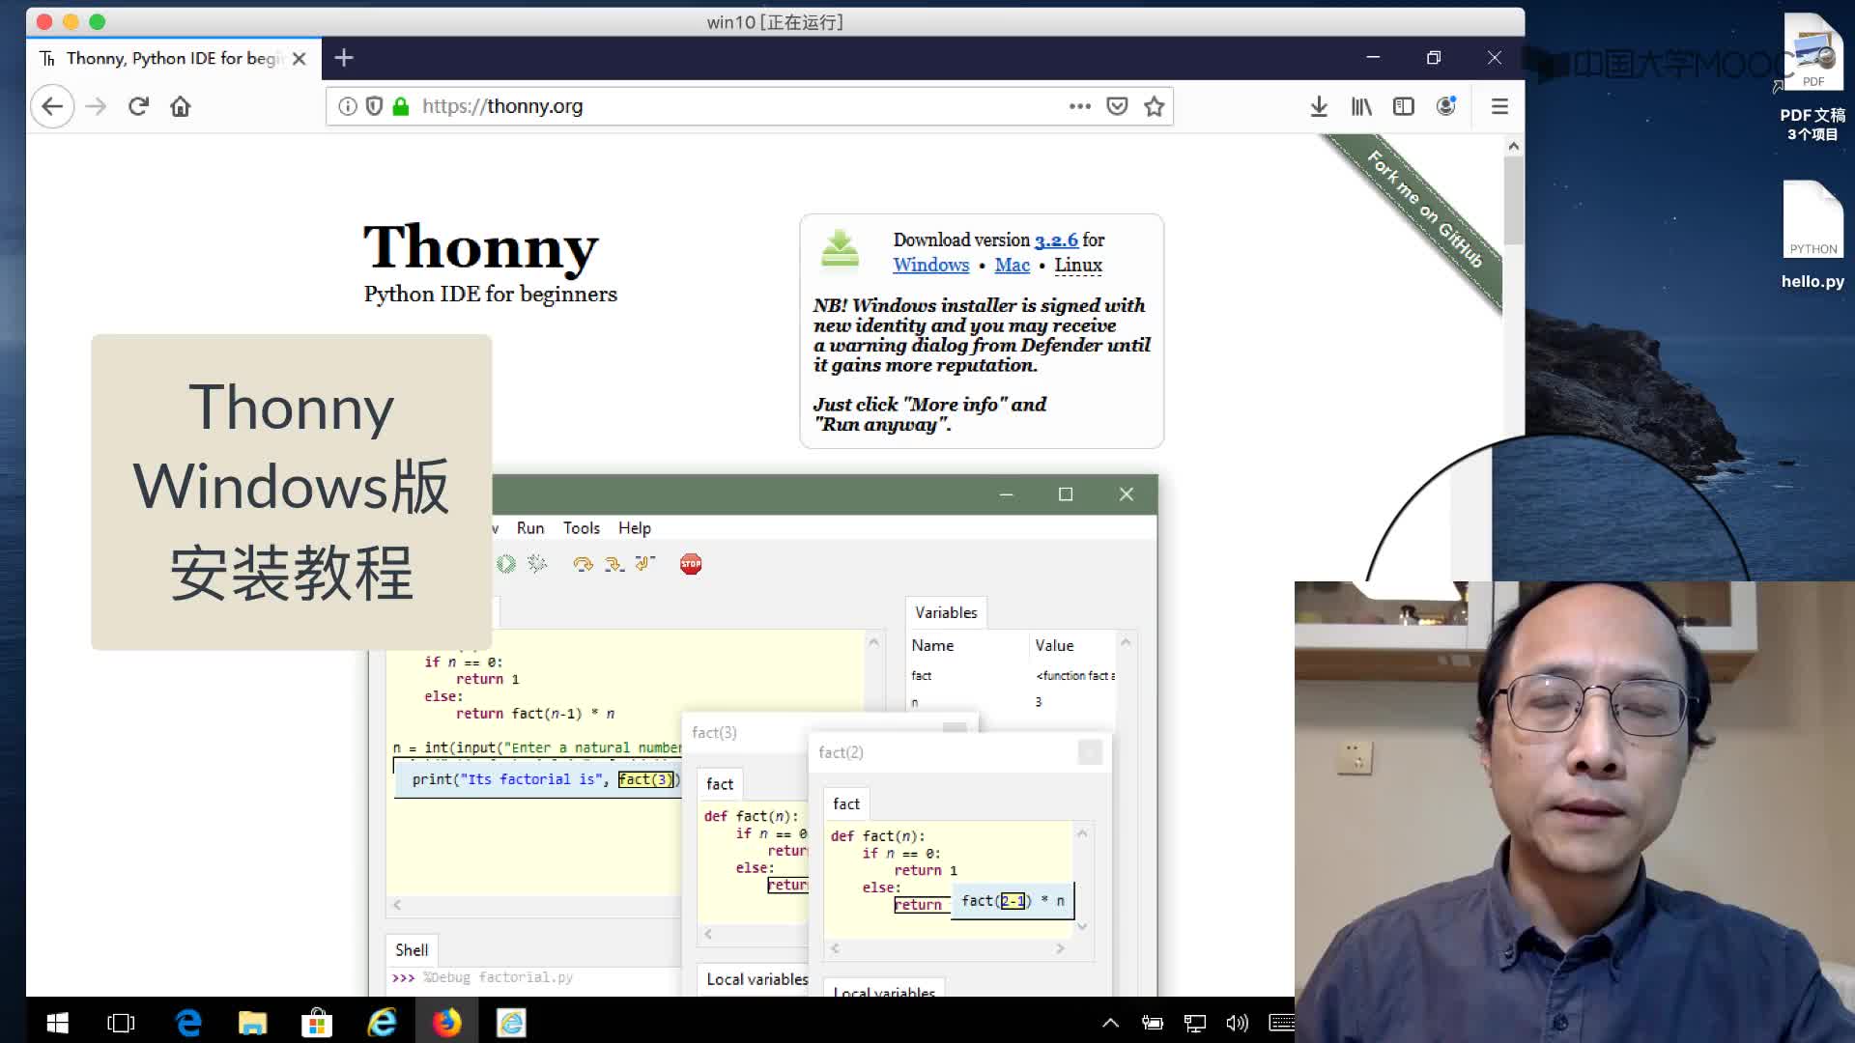1855x1043 pixels.
Task: Open Firefox downloads arrow
Action: click(x=1319, y=106)
